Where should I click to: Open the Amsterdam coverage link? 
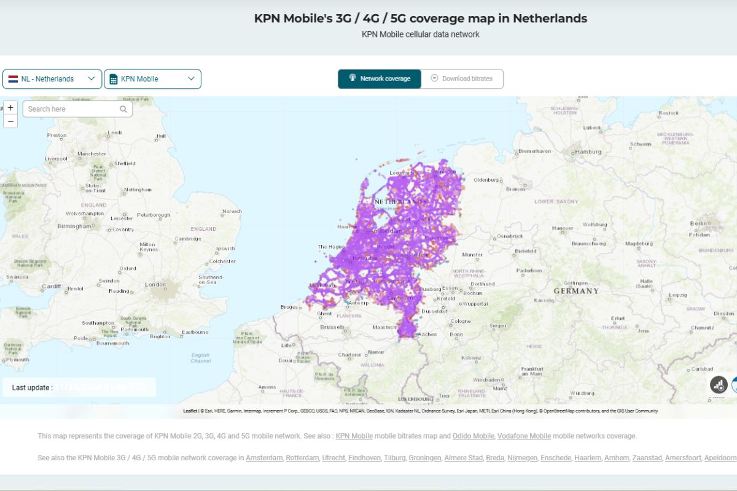pyautogui.click(x=264, y=458)
